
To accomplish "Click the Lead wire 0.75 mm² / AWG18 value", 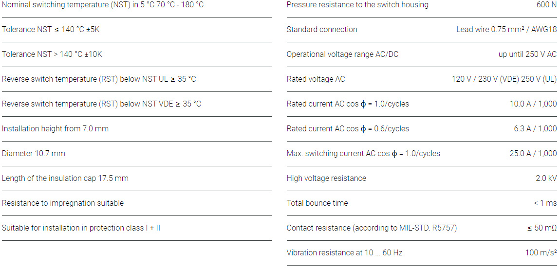I will [506, 30].
